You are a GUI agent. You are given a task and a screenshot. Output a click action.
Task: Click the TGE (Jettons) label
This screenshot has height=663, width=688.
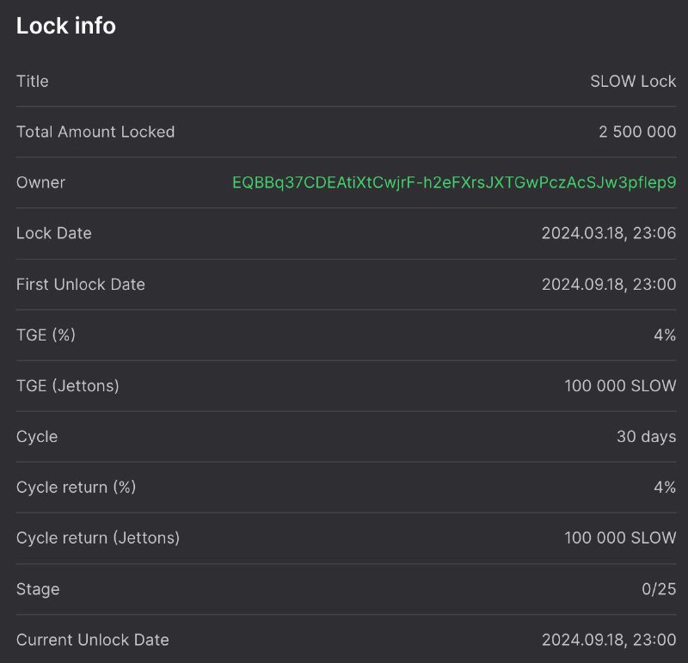tap(68, 386)
